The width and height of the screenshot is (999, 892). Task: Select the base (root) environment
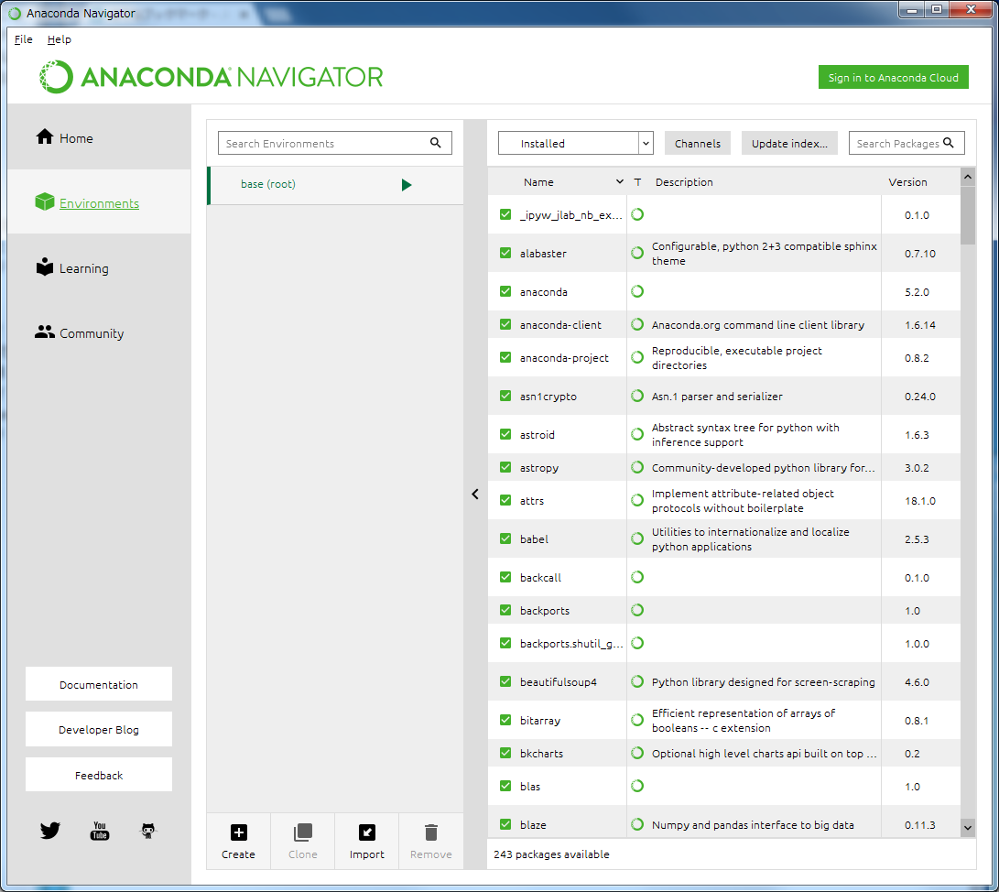click(x=336, y=185)
